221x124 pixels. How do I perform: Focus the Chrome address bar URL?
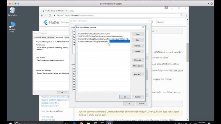[x=79, y=15]
